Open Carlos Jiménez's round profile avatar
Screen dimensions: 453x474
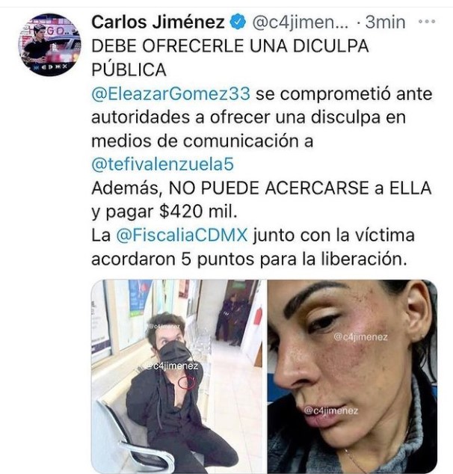pos(50,44)
